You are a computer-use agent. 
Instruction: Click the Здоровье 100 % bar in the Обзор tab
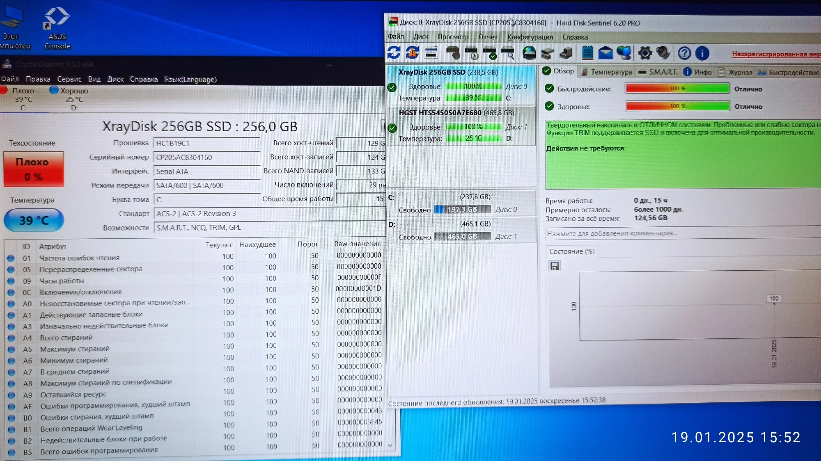(677, 106)
